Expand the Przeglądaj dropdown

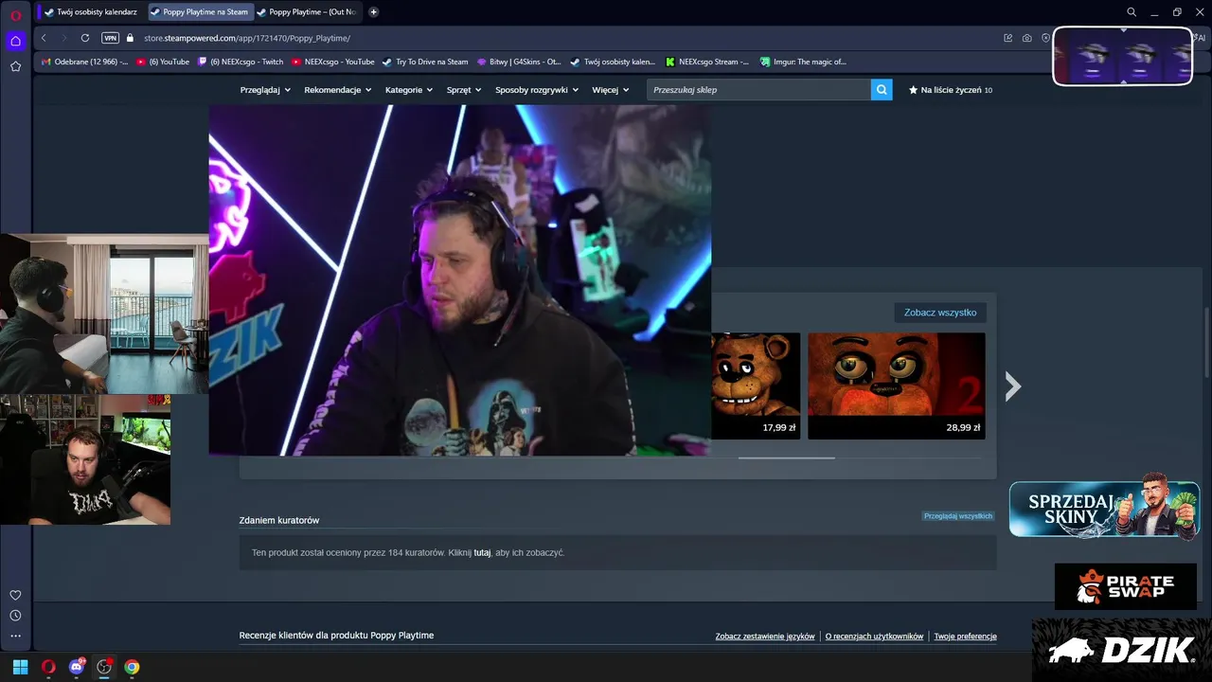tap(265, 90)
